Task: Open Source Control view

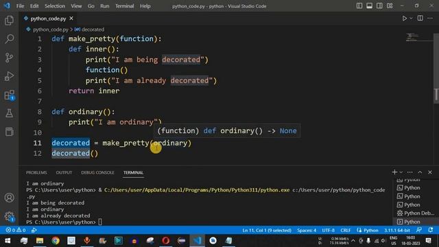Action: coord(9,58)
